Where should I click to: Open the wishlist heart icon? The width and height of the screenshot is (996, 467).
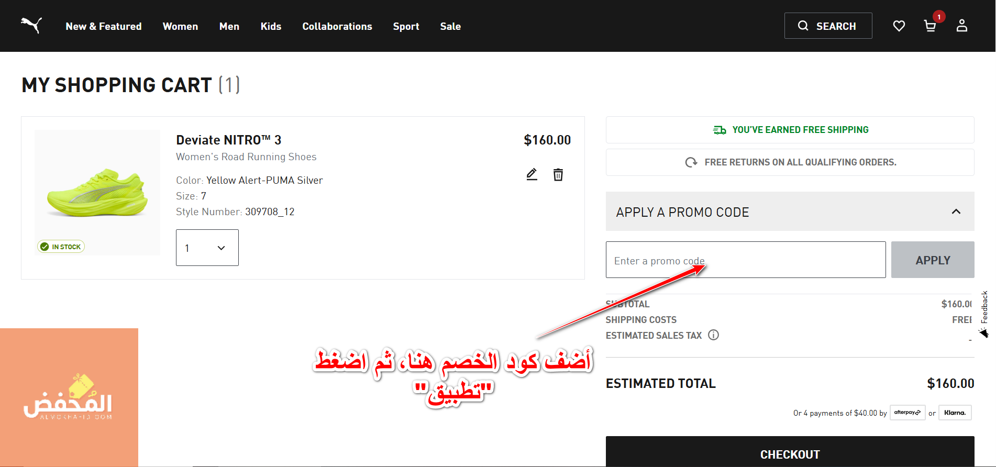[899, 26]
